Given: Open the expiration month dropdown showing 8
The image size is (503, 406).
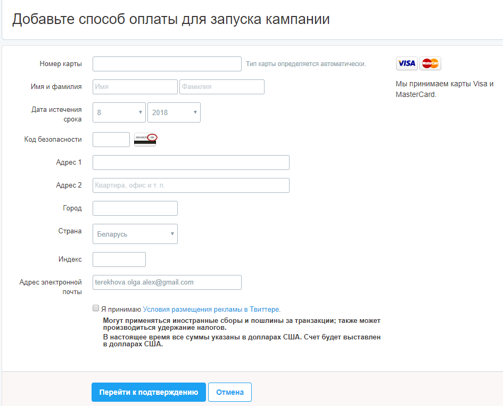Looking at the screenshot, I should click(119, 112).
